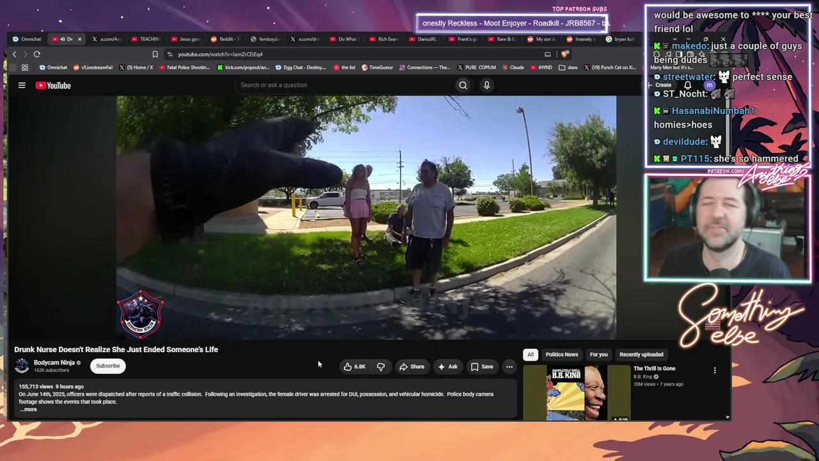This screenshot has height=461, width=819.
Task: Switch to the Rich Evans browser tab
Action: [385, 39]
